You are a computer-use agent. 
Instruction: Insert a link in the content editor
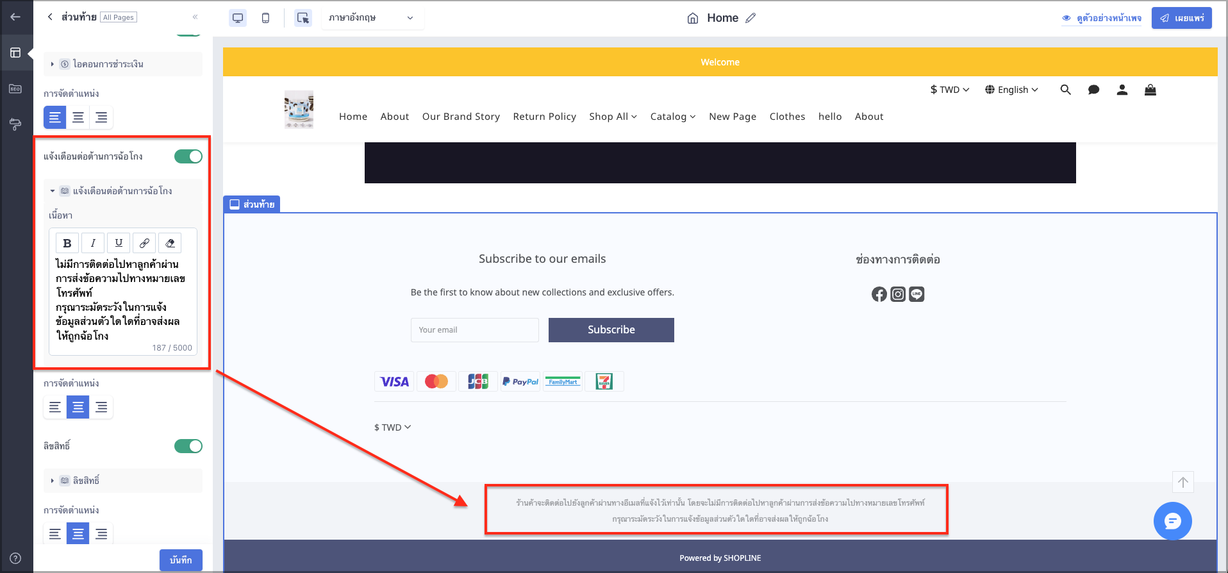pos(144,243)
